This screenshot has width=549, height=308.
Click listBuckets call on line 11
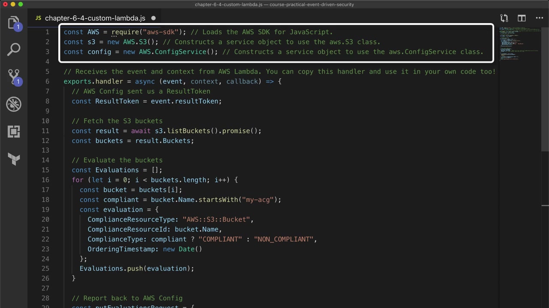(x=188, y=131)
